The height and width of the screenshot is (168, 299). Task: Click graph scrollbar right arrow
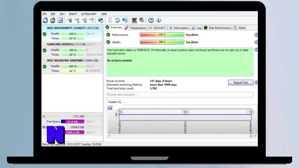tap(255, 136)
